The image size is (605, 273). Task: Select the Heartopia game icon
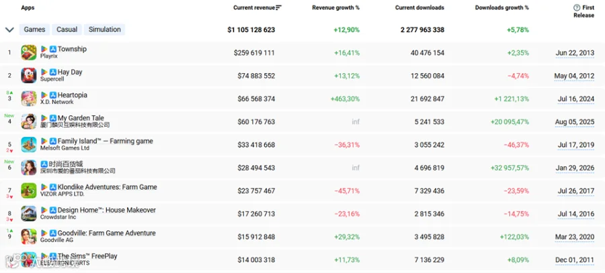tap(29, 99)
